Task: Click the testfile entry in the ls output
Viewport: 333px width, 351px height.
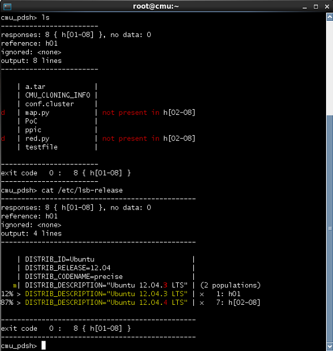Action: (42, 147)
